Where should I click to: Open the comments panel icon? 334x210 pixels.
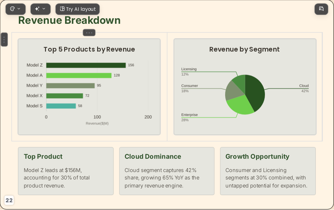coord(321,9)
